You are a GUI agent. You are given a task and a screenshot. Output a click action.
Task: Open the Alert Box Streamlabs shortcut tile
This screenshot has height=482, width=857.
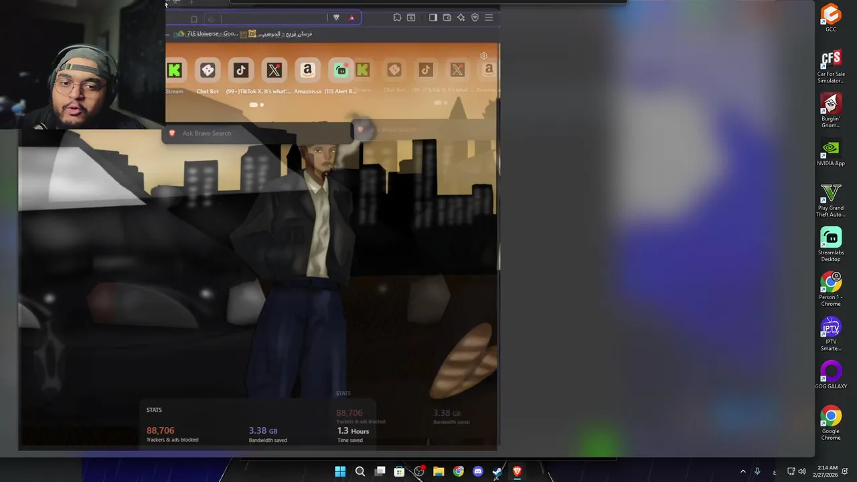pos(341,70)
